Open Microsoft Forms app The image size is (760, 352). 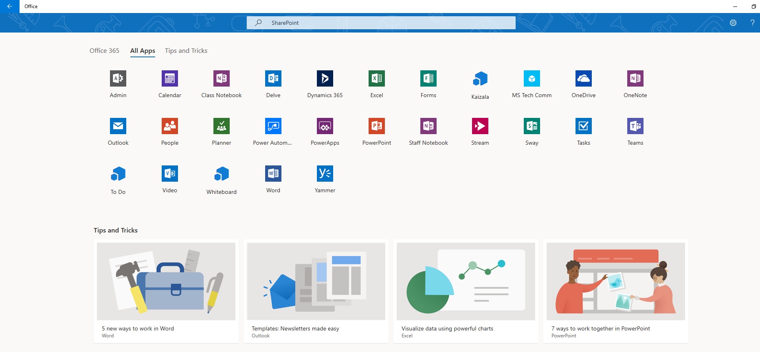[x=428, y=78]
